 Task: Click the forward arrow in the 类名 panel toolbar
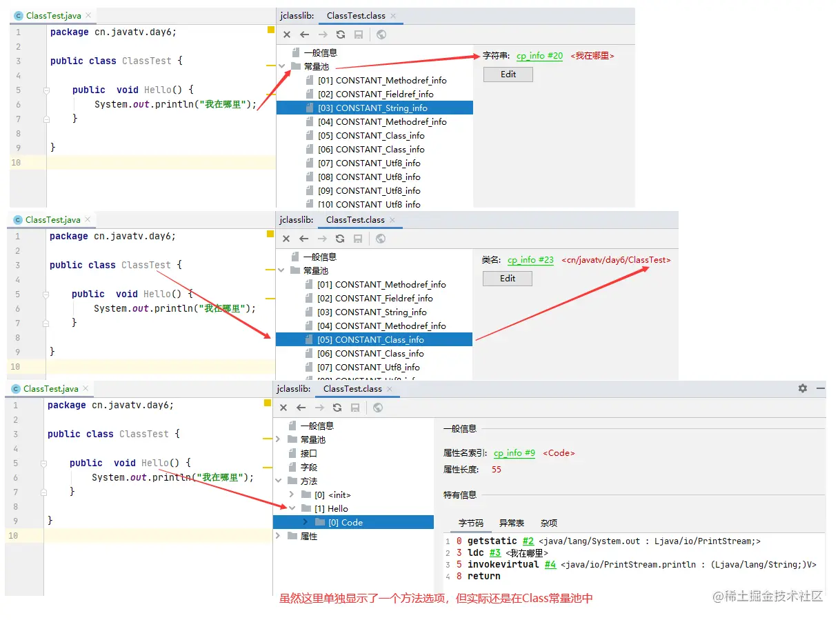322,239
